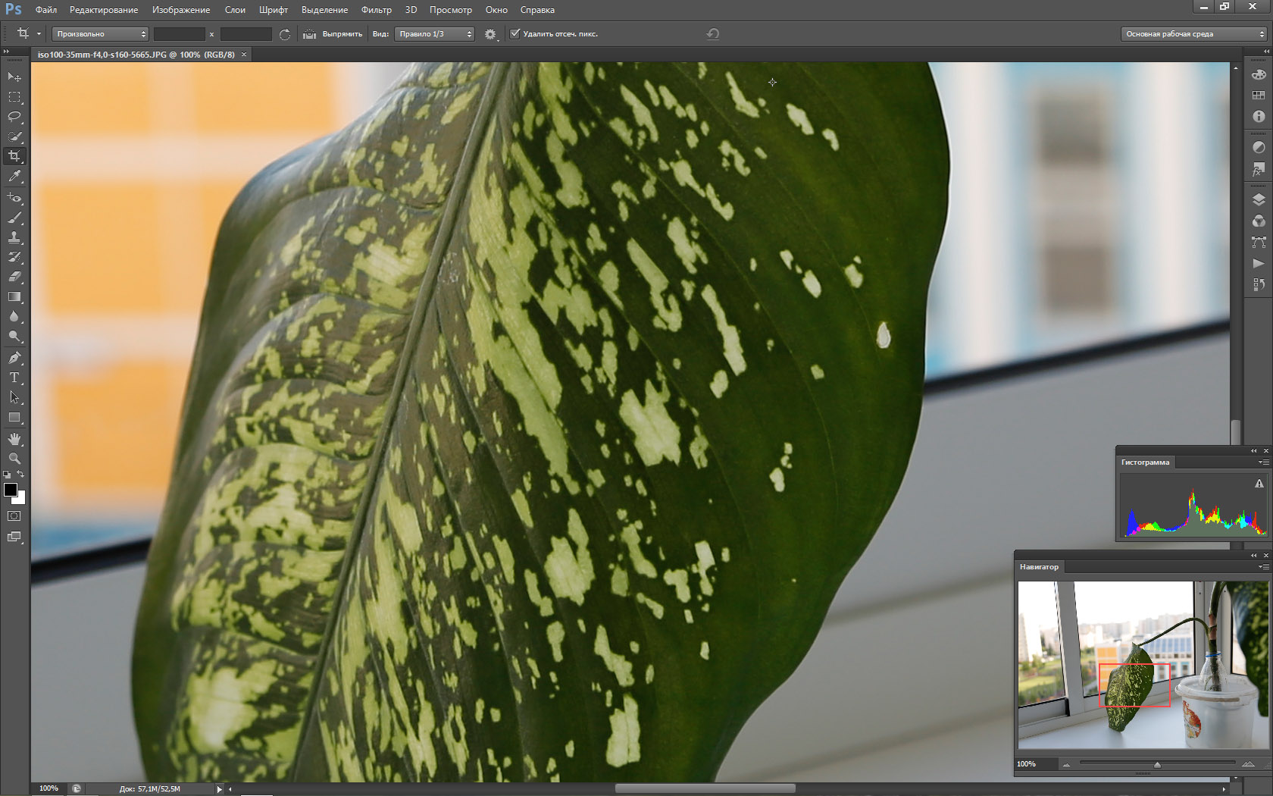Image resolution: width=1273 pixels, height=796 pixels.
Task: Select the Horizontal Type tool
Action: pyautogui.click(x=14, y=378)
